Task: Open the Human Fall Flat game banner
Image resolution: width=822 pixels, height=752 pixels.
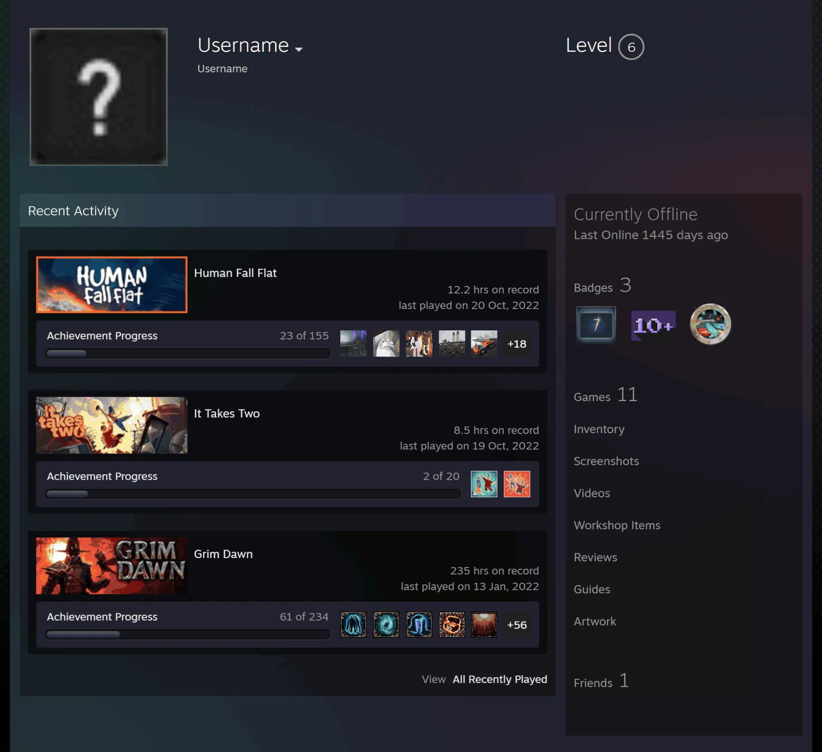Action: pos(112,285)
